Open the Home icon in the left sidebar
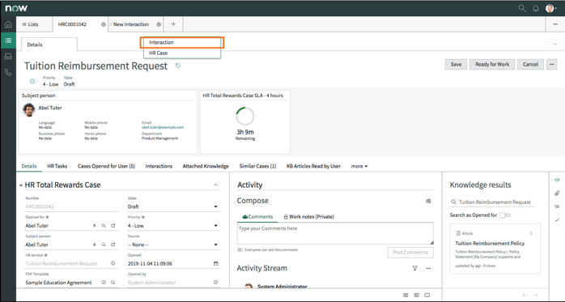Screen dimensions: 565x302 [8, 24]
